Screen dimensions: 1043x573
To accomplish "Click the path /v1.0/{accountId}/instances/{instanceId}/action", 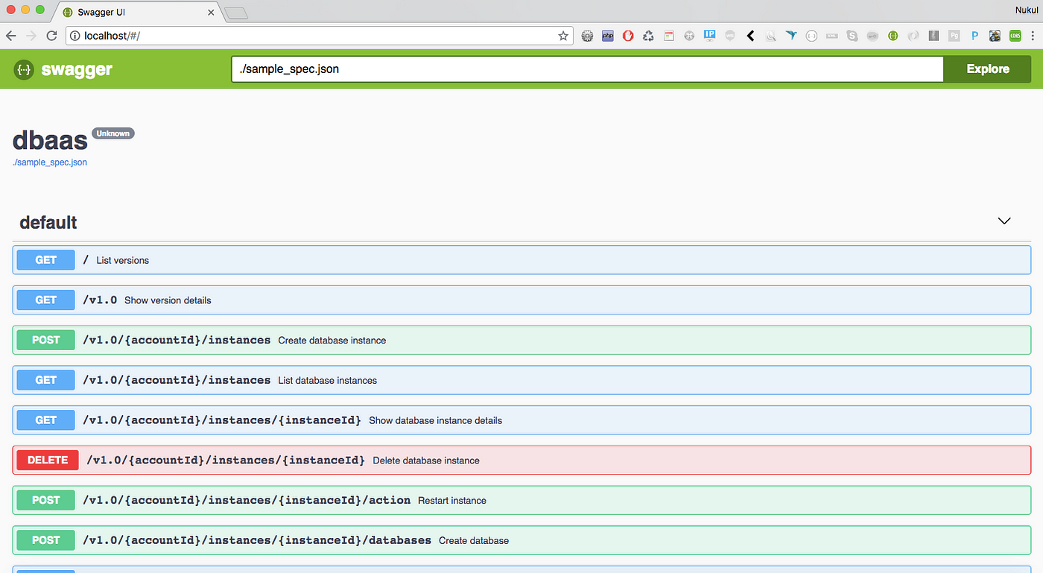I will click(247, 500).
